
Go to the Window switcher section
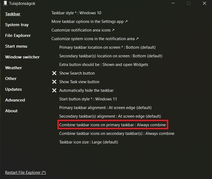click(x=22, y=57)
